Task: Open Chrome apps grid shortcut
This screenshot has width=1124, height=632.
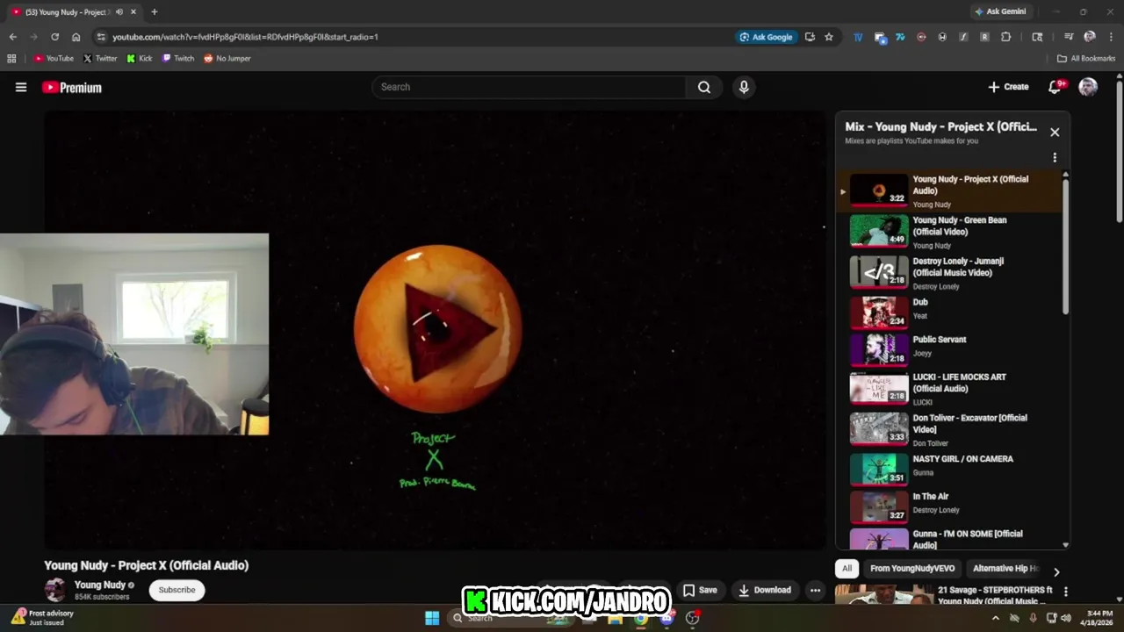Action: [x=11, y=59]
